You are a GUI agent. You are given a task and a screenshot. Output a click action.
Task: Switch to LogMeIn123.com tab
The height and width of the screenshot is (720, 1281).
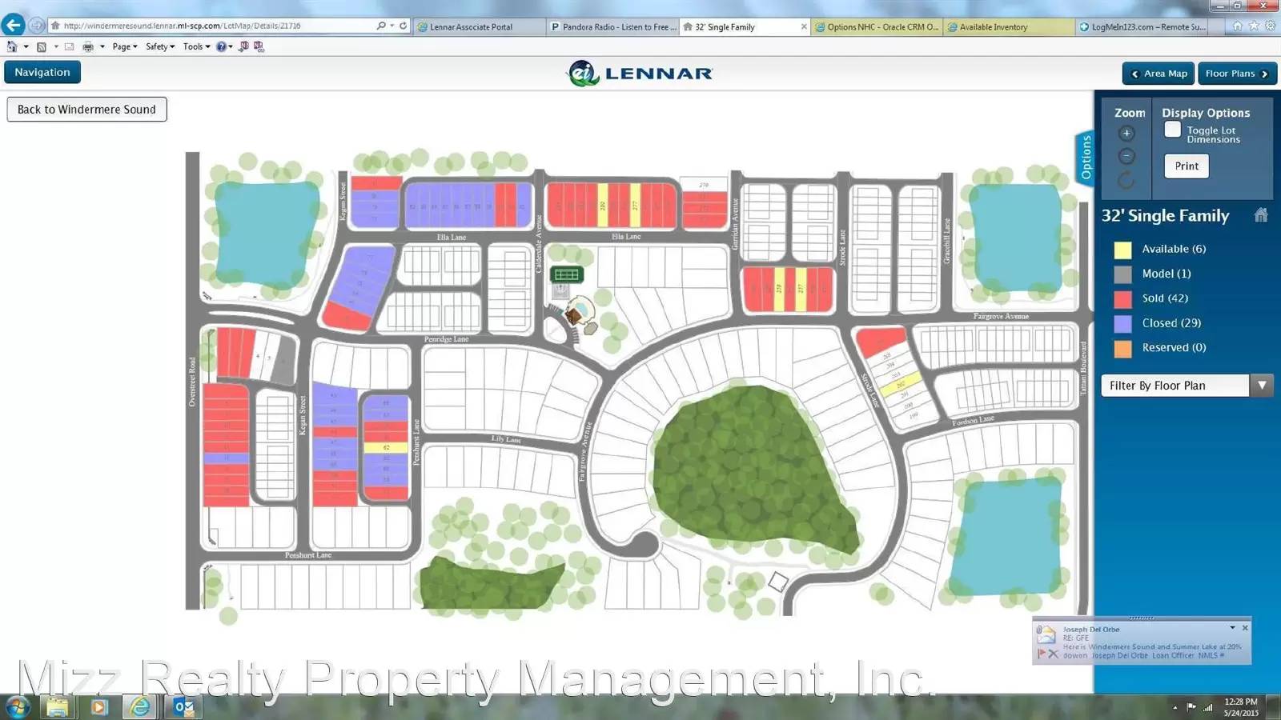tap(1142, 26)
